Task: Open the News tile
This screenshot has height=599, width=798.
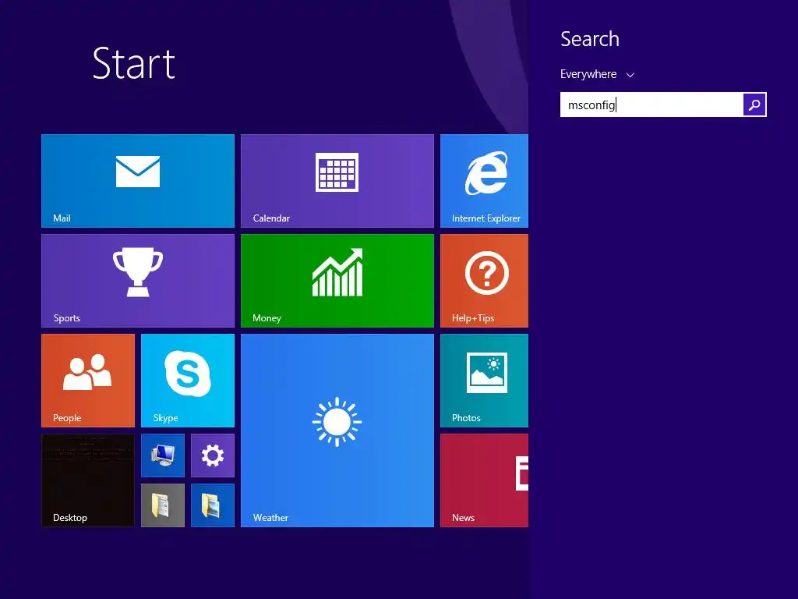Action: 484,480
